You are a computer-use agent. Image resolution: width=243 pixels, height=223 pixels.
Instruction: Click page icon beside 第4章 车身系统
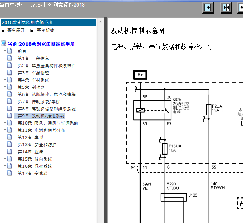click(10, 80)
